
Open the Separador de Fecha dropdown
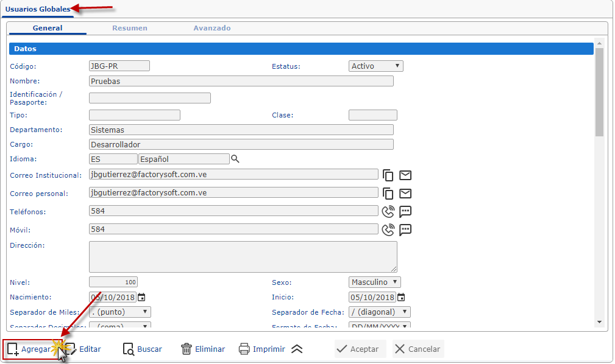[379, 312]
